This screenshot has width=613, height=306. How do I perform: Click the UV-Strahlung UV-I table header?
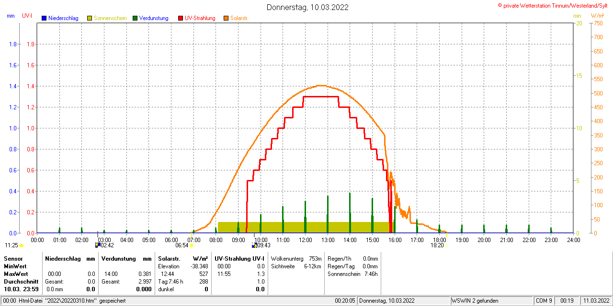tap(239, 258)
